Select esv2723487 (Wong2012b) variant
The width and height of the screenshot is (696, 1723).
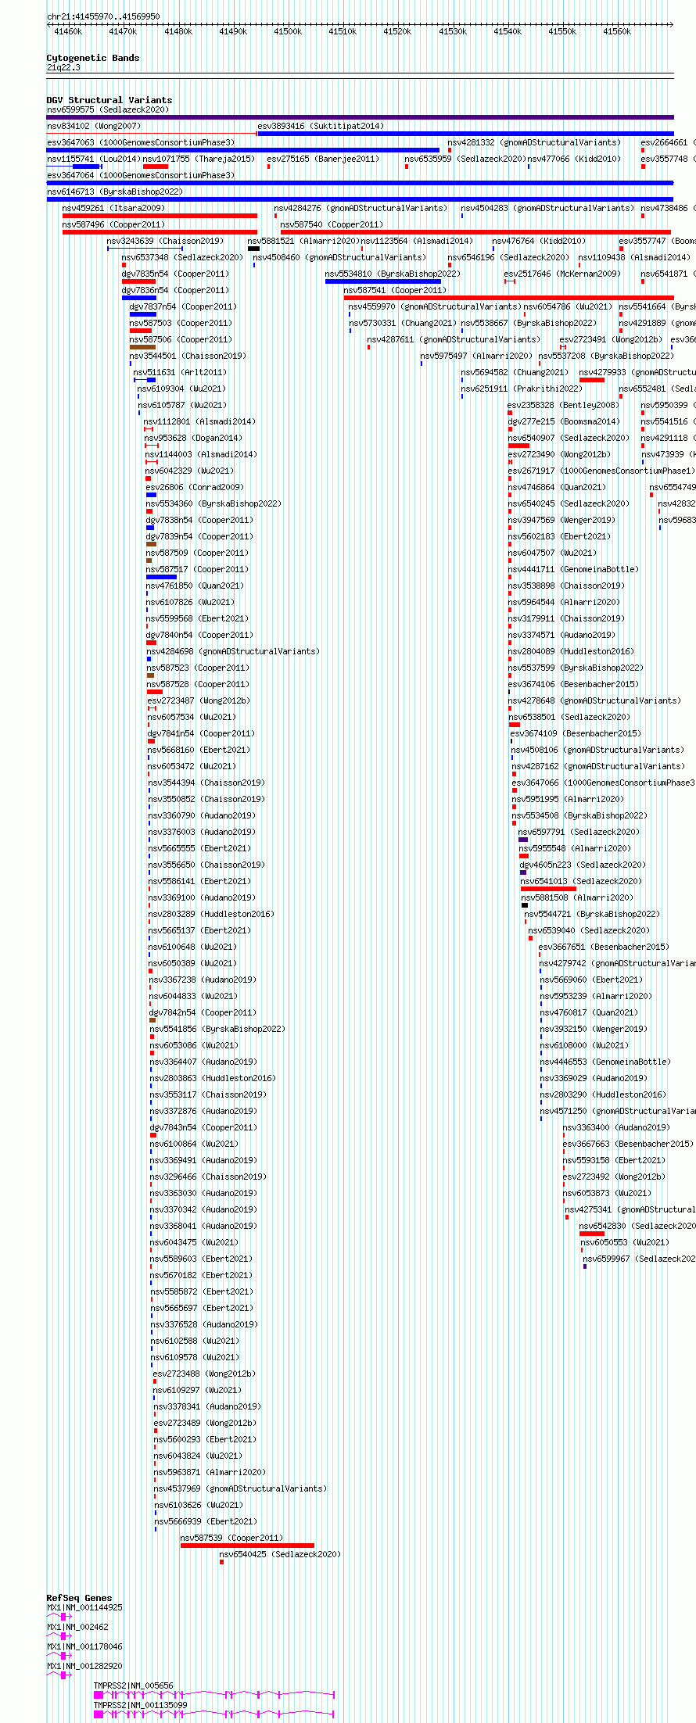[199, 700]
